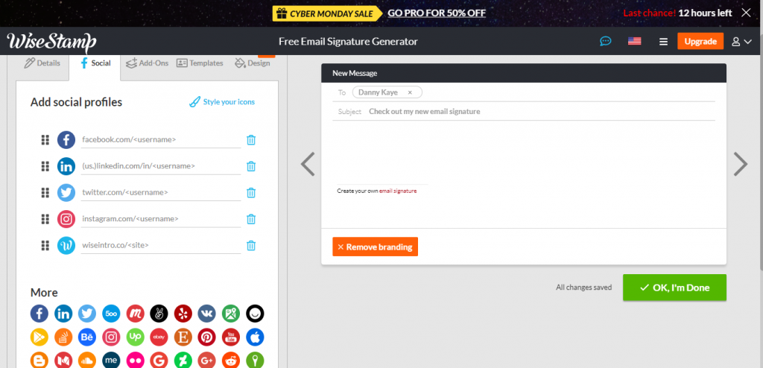Delete the wiseintro.co site row
The image size is (763, 368).
coord(251,245)
